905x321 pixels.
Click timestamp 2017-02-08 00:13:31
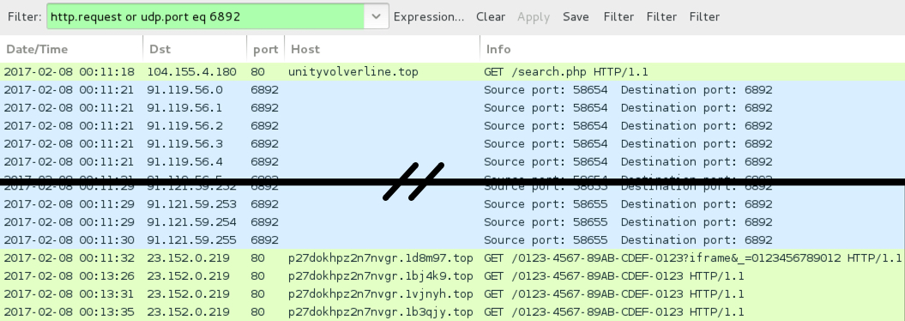click(x=69, y=294)
